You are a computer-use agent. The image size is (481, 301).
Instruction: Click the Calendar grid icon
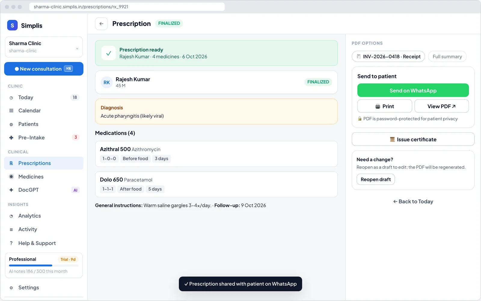pos(11,111)
